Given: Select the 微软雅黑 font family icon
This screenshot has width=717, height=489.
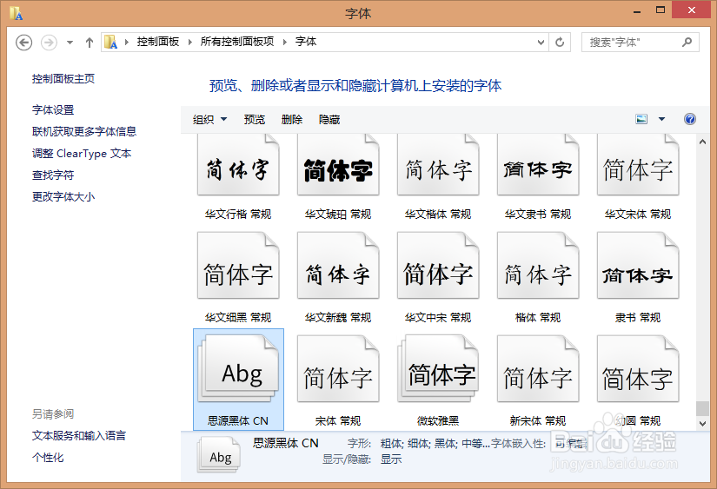Looking at the screenshot, I should (x=438, y=369).
